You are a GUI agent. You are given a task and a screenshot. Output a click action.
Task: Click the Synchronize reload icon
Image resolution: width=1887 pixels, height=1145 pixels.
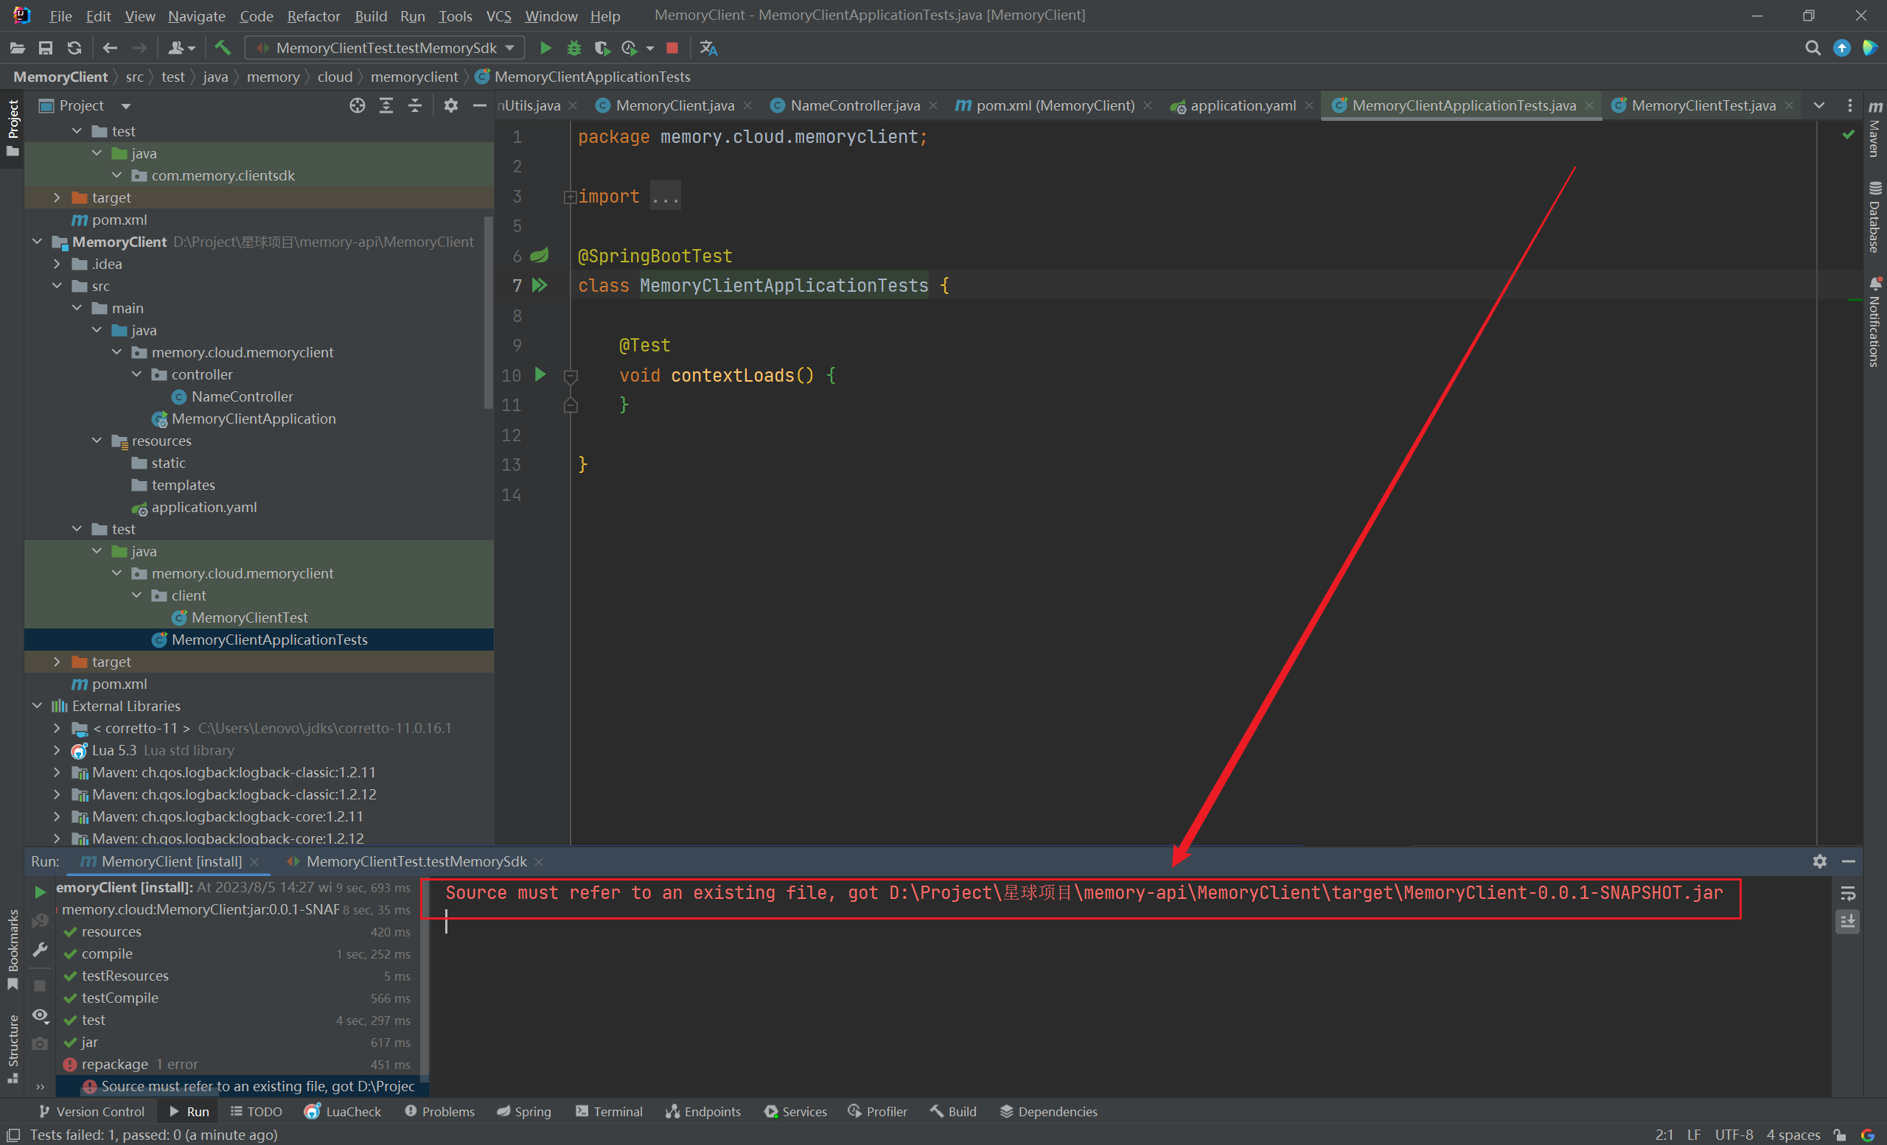pos(74,48)
